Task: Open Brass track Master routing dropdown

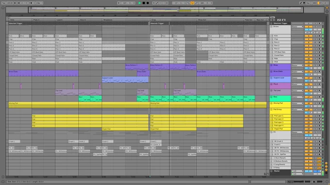Action: coord(297,65)
